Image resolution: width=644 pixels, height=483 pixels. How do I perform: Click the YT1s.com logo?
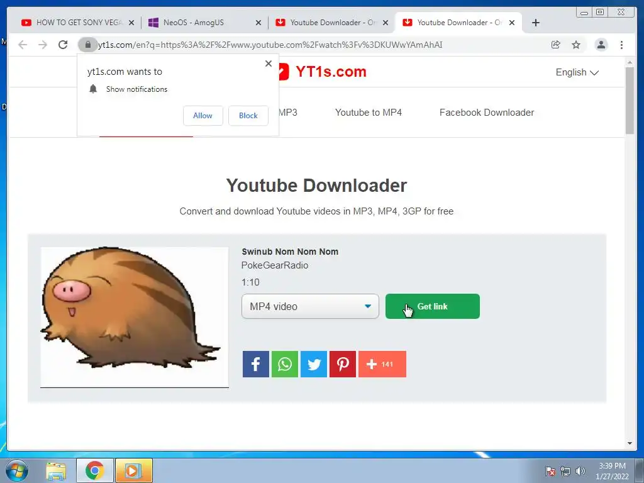click(321, 72)
